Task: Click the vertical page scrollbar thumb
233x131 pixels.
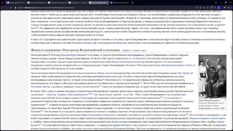Action: coord(232,52)
